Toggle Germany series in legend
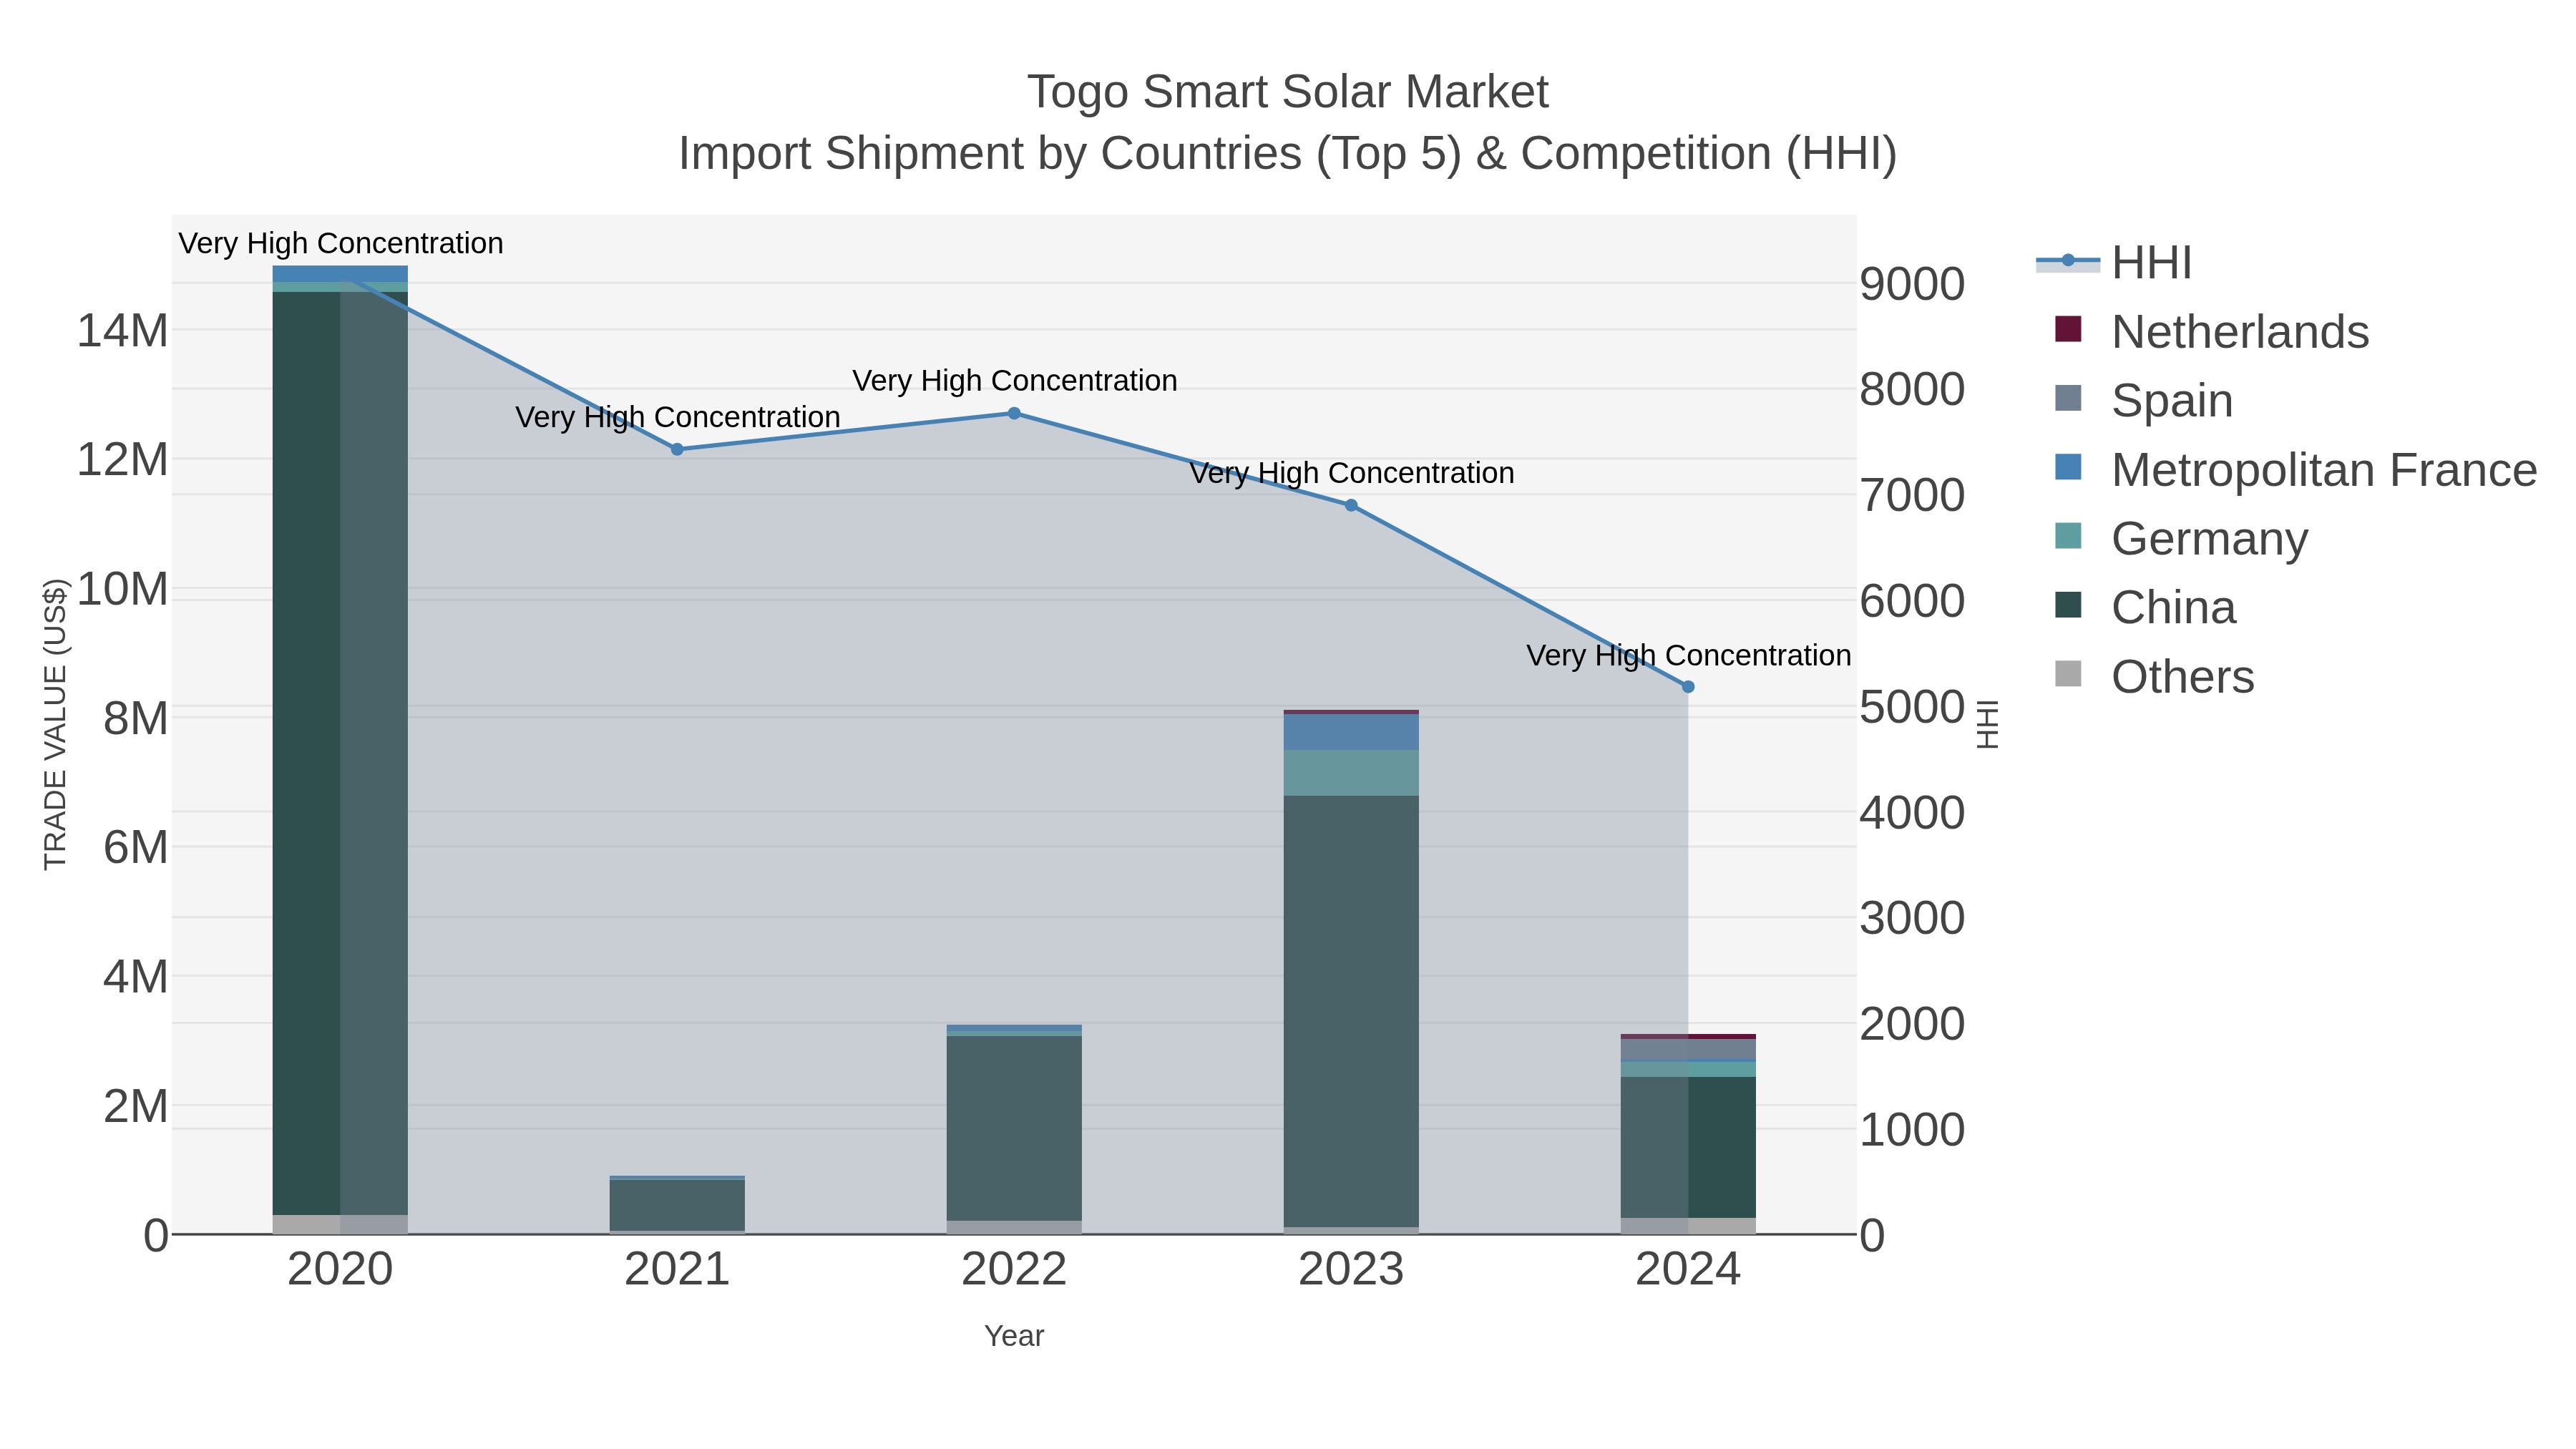Viewport: 2576px width, 1449px height. (2181, 538)
